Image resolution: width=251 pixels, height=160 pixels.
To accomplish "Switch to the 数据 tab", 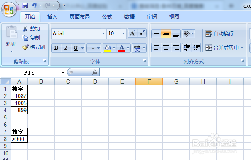I will [130, 16].
